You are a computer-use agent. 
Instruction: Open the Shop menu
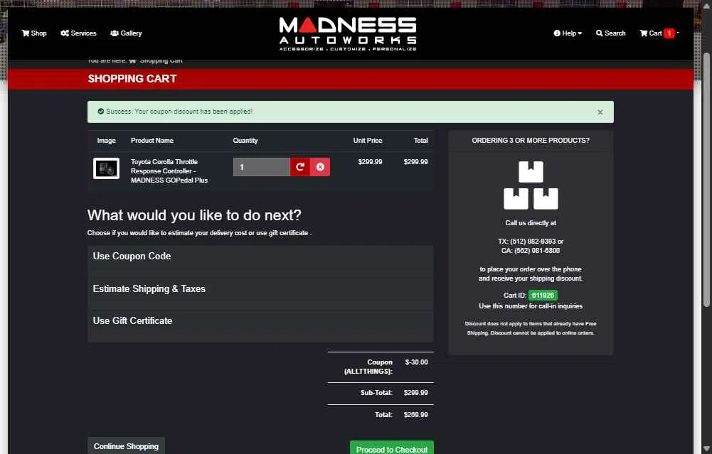point(34,33)
